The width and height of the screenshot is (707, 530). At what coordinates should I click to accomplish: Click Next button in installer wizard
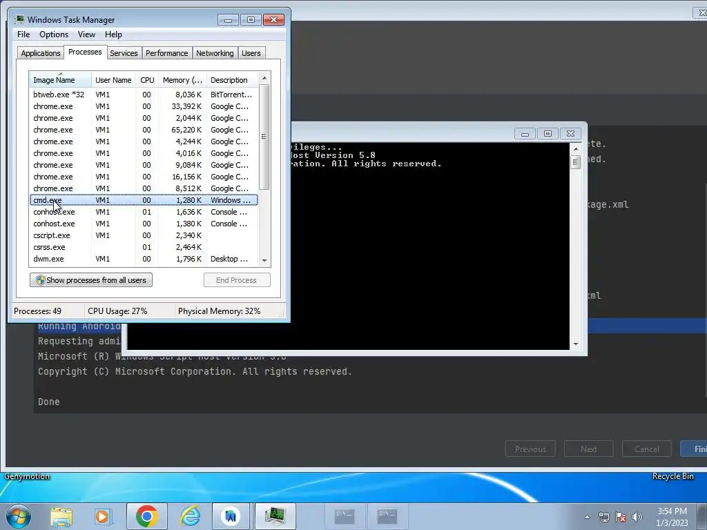tap(588, 449)
